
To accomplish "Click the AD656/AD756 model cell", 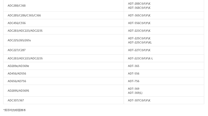I will [17, 81].
